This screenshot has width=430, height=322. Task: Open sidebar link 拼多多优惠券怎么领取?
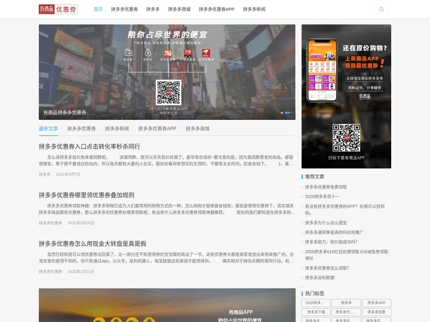[x=327, y=268]
